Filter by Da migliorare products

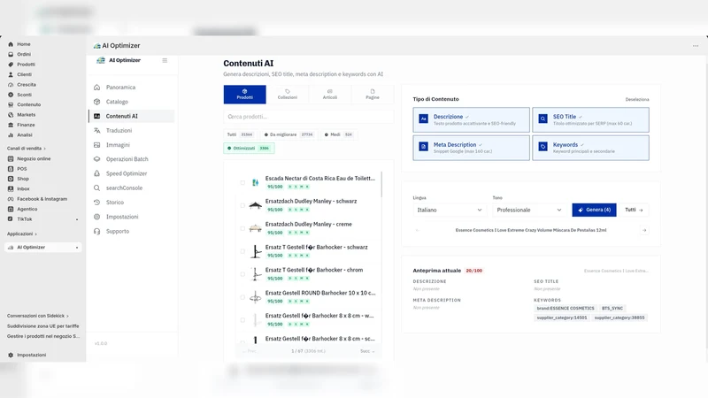coord(289,134)
